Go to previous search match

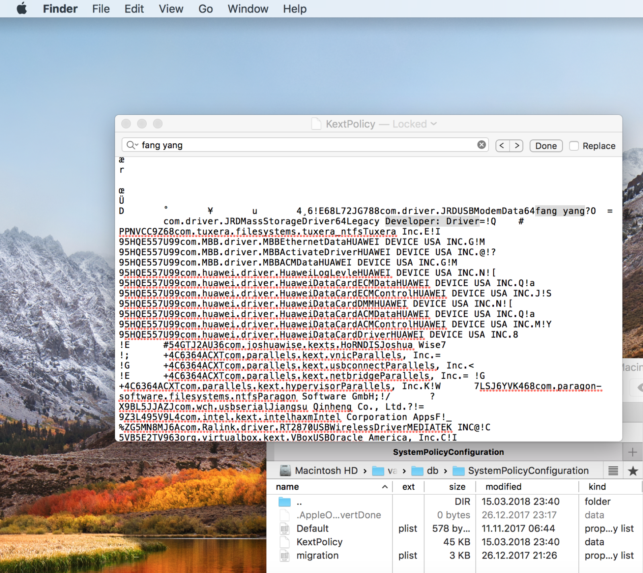502,145
